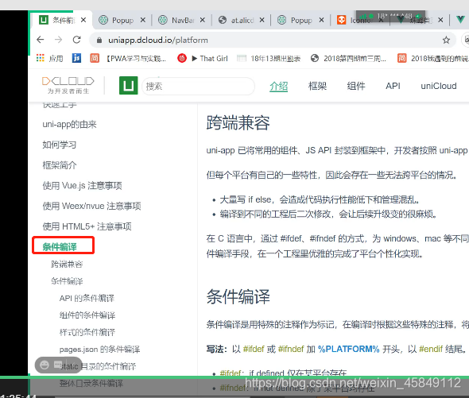Click the smiley face icon in floating toolbar
The image size is (469, 398).
(45, 365)
